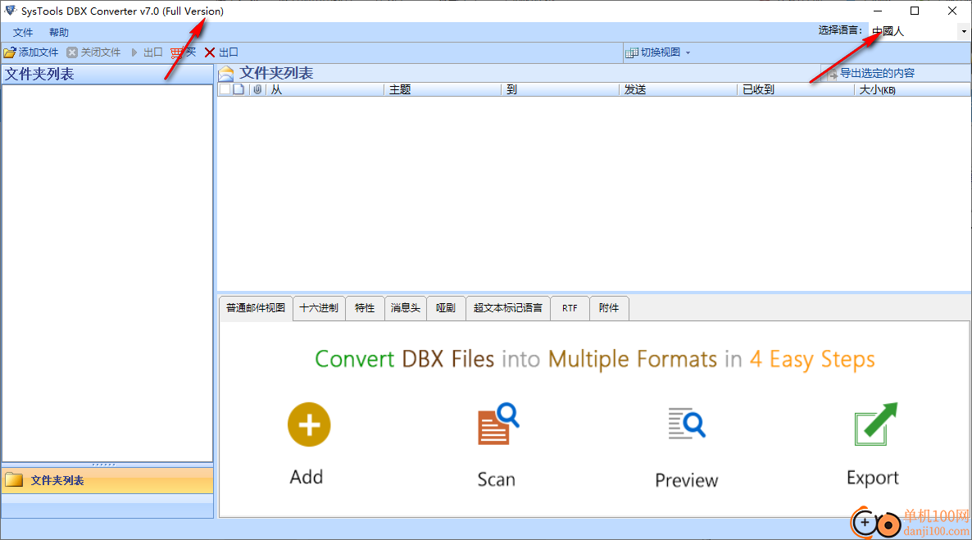Image resolution: width=972 pixels, height=540 pixels.
Task: Switch to the 消息头 tab
Action: pyautogui.click(x=406, y=308)
